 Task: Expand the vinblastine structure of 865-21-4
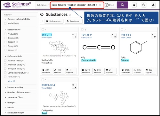(x=75, y=36)
